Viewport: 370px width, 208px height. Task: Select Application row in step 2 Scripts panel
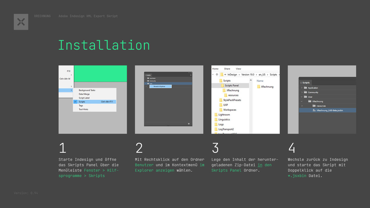click(x=168, y=78)
